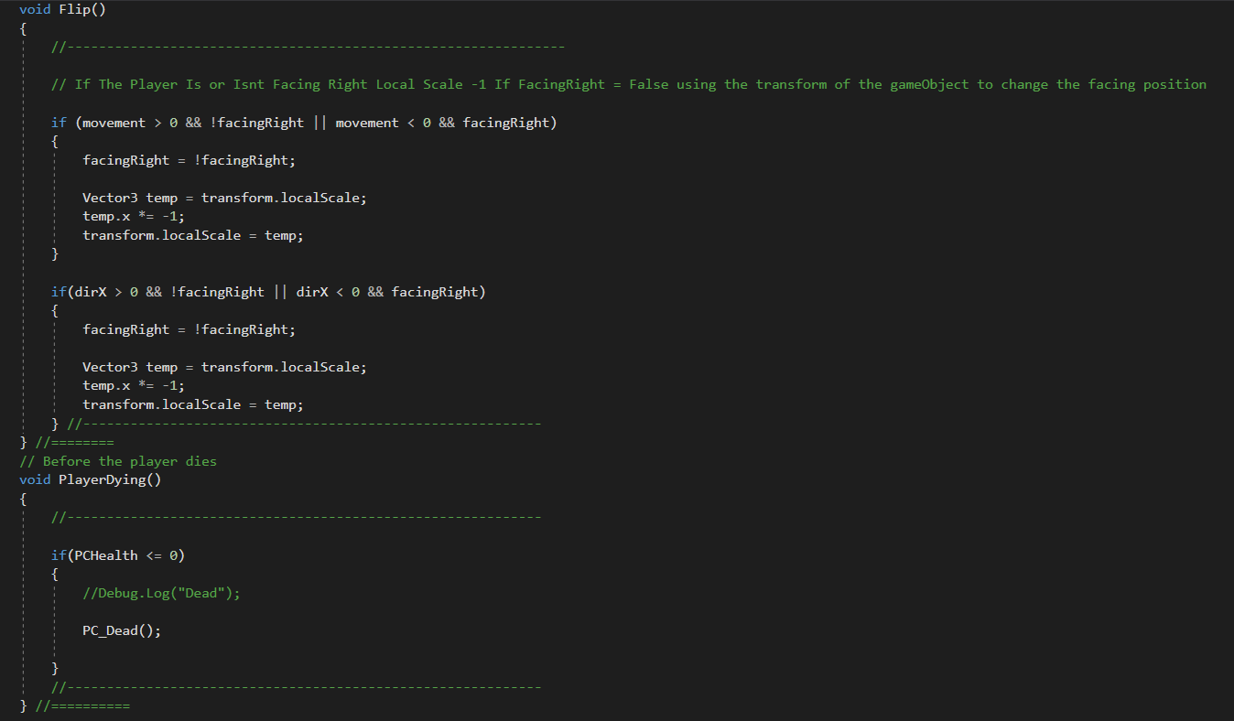Screen dimensions: 1234x721
Task: Click the void keyword before PlayerDying
Action: (x=35, y=479)
